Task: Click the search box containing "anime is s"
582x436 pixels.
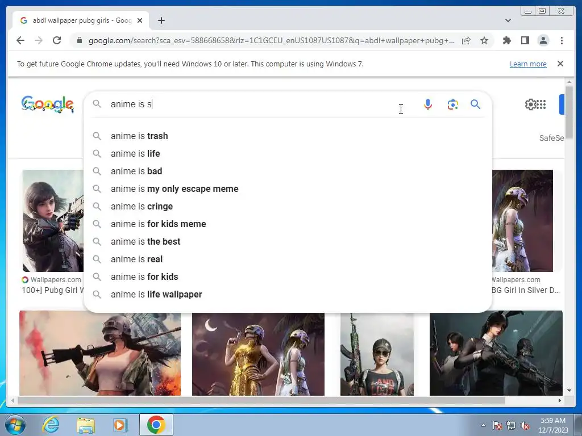Action: coord(260,104)
